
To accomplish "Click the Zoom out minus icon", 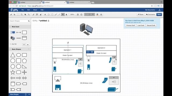I will coord(81,14).
